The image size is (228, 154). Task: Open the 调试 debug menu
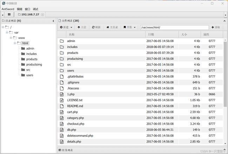tap(35, 9)
